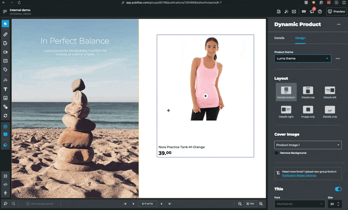Open the embed code tool
The height and width of the screenshot is (210, 348).
click(x=5, y=184)
